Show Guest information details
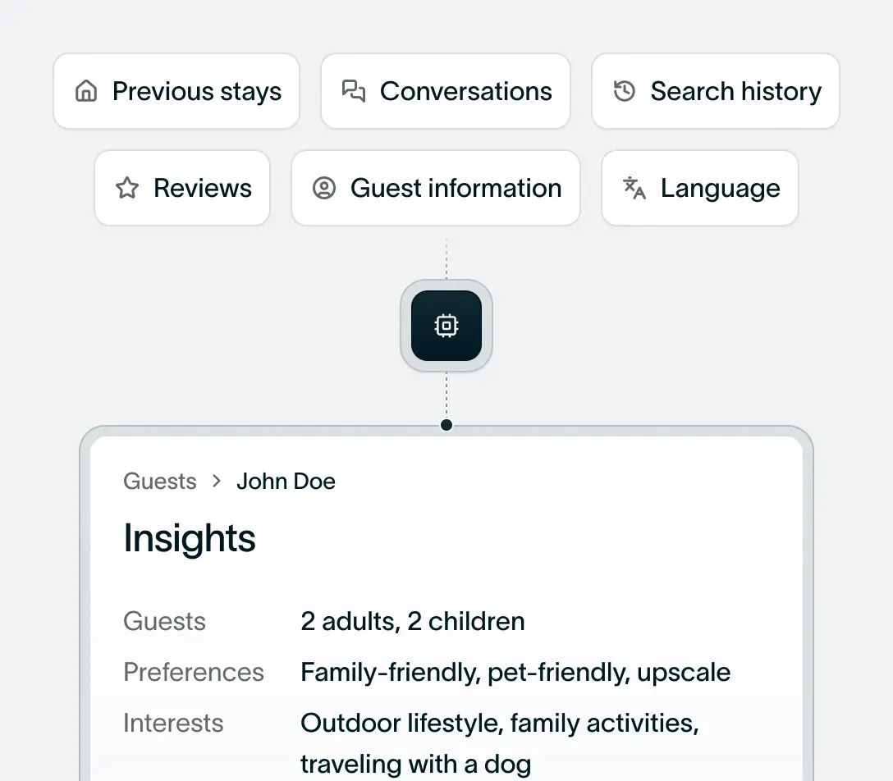This screenshot has height=781, width=893. pyautogui.click(x=435, y=188)
